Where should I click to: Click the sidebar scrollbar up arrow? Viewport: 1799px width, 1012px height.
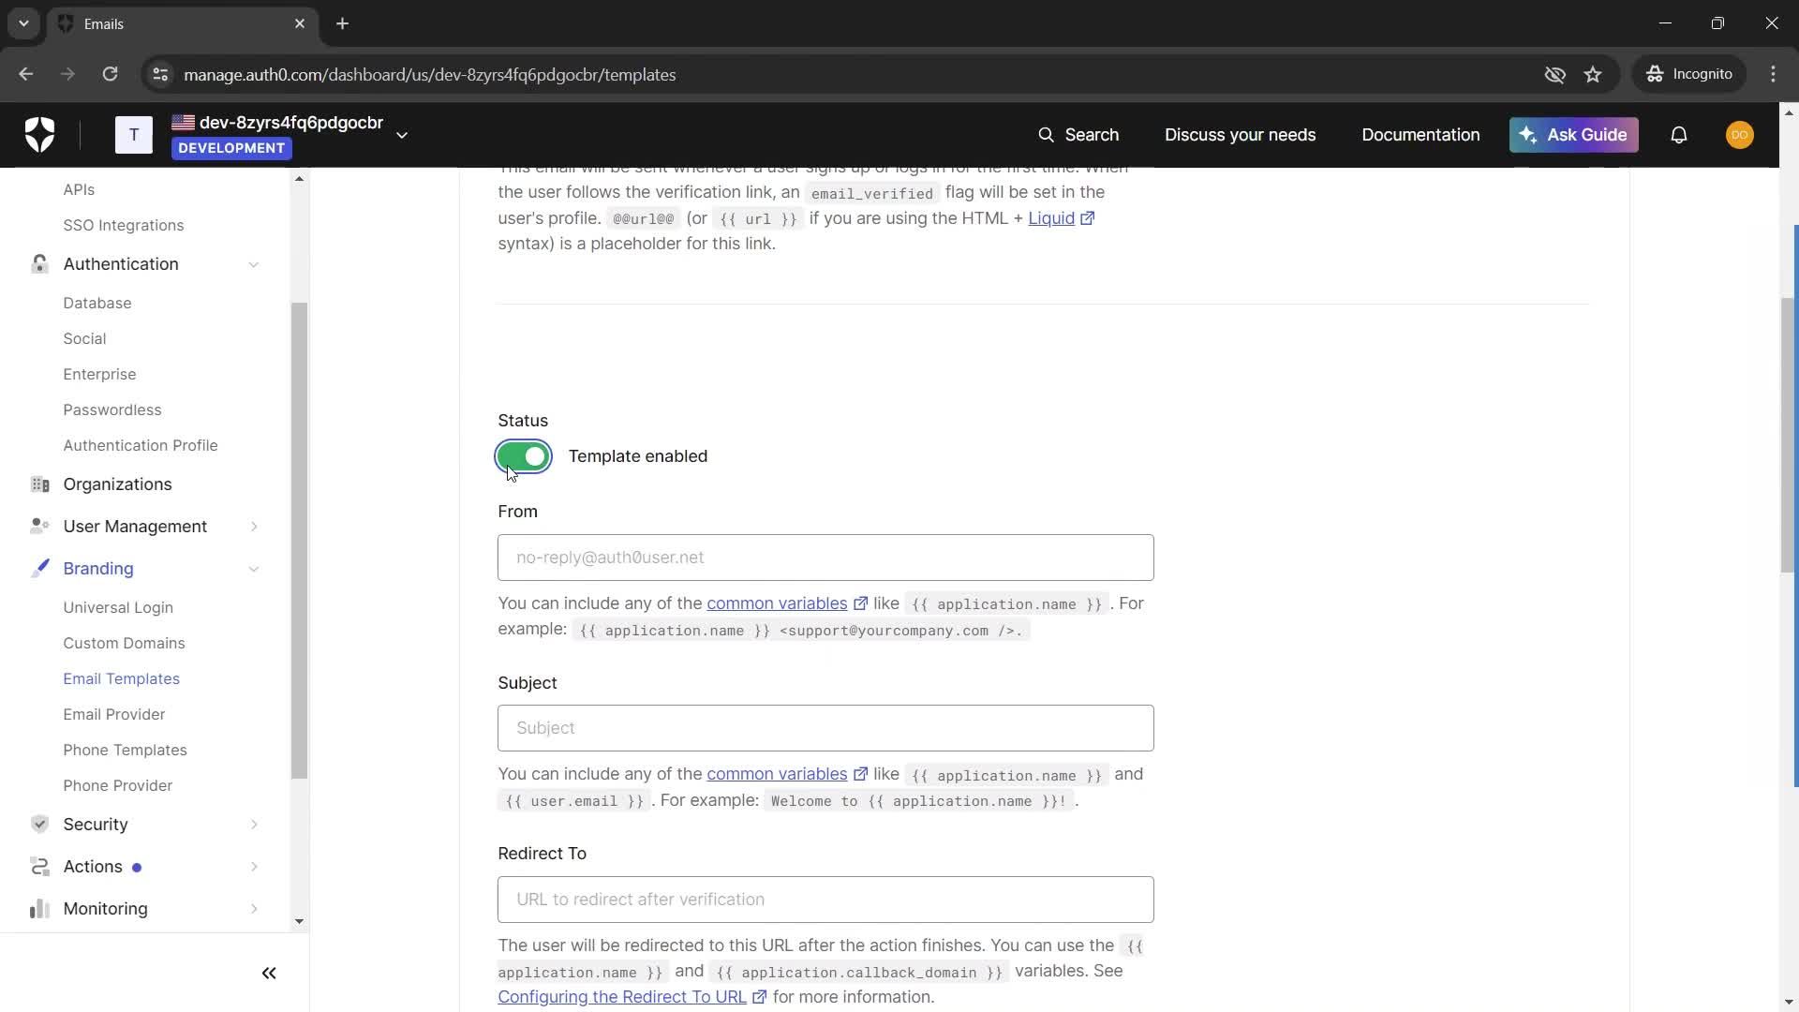(299, 178)
